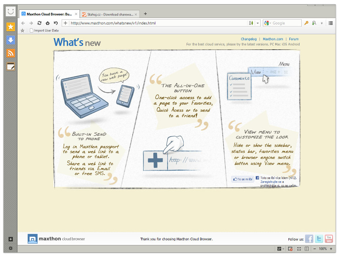
Task: Zoom out with the minus button
Action: click(x=315, y=249)
